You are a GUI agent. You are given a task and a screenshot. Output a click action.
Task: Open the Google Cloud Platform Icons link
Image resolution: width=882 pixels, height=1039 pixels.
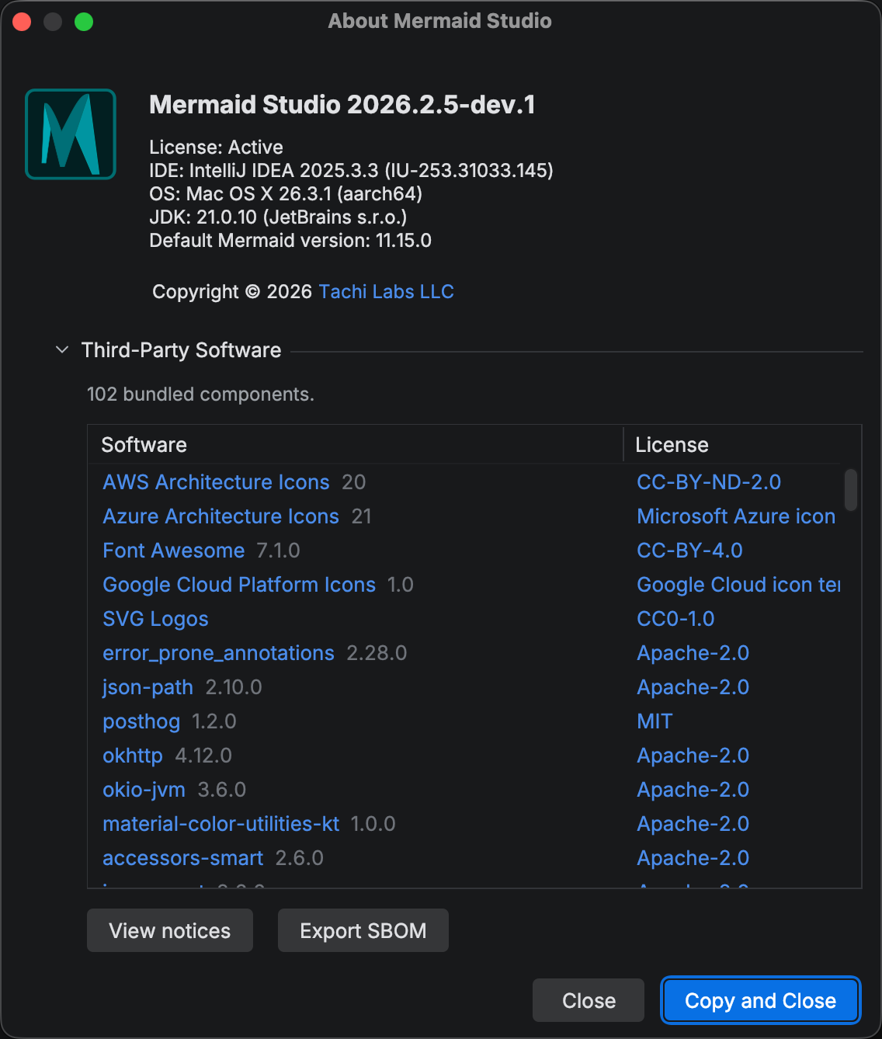(239, 585)
